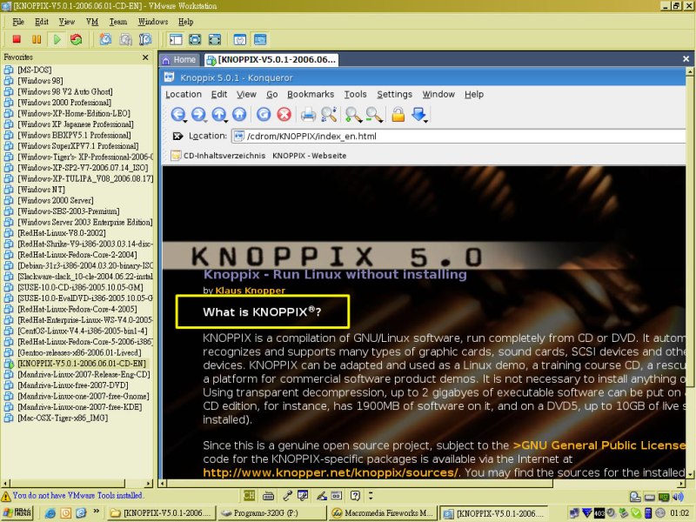Open the knopper.net knoppix sources link

pyautogui.click(x=330, y=472)
